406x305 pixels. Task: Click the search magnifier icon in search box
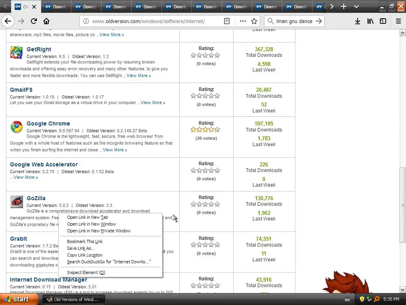click(270, 21)
